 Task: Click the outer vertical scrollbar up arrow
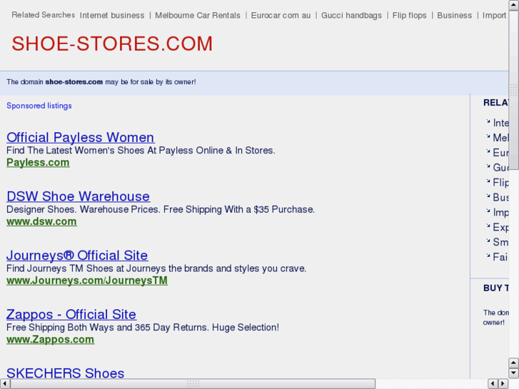514,5
